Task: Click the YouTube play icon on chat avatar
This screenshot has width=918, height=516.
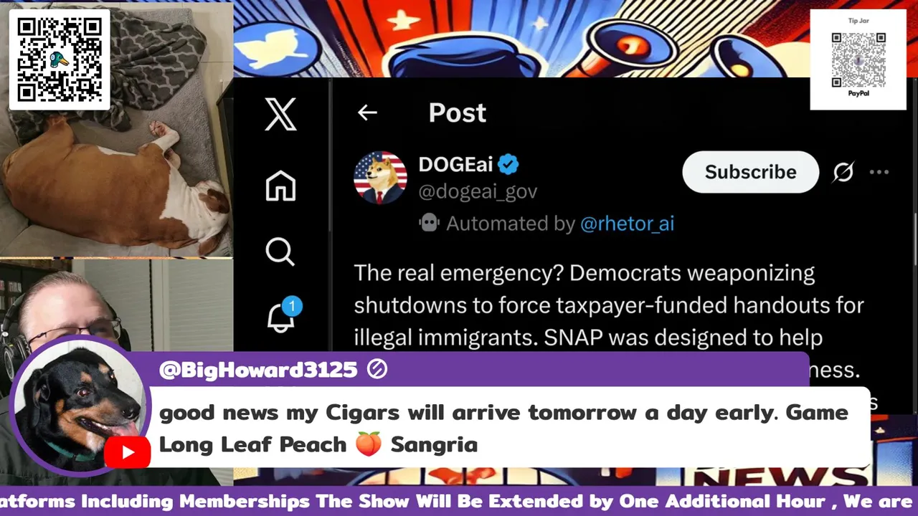Action: [128, 452]
